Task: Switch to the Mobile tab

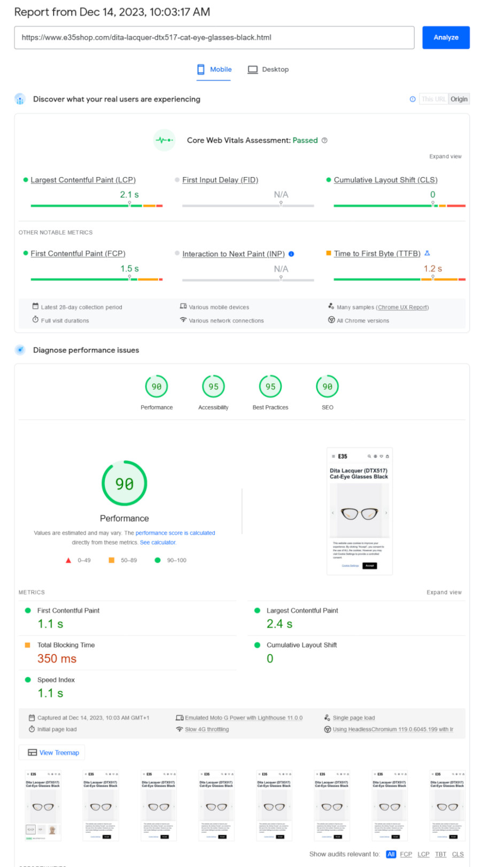Action: point(214,70)
